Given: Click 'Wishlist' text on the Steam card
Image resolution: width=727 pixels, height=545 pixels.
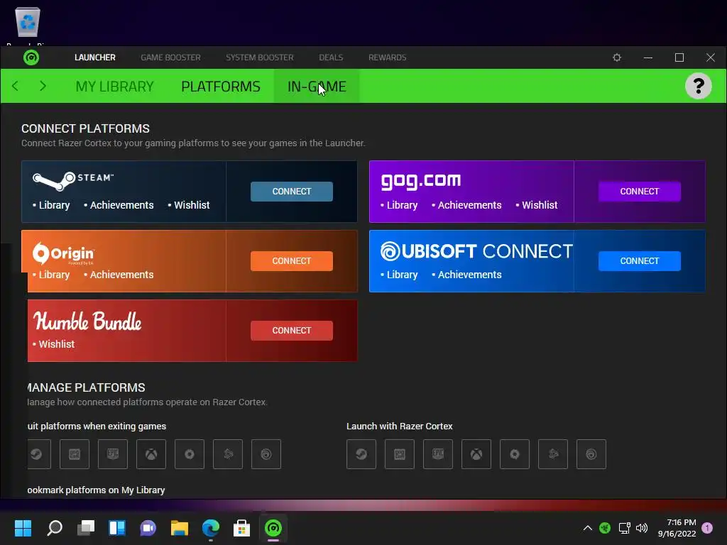Looking at the screenshot, I should click(192, 205).
